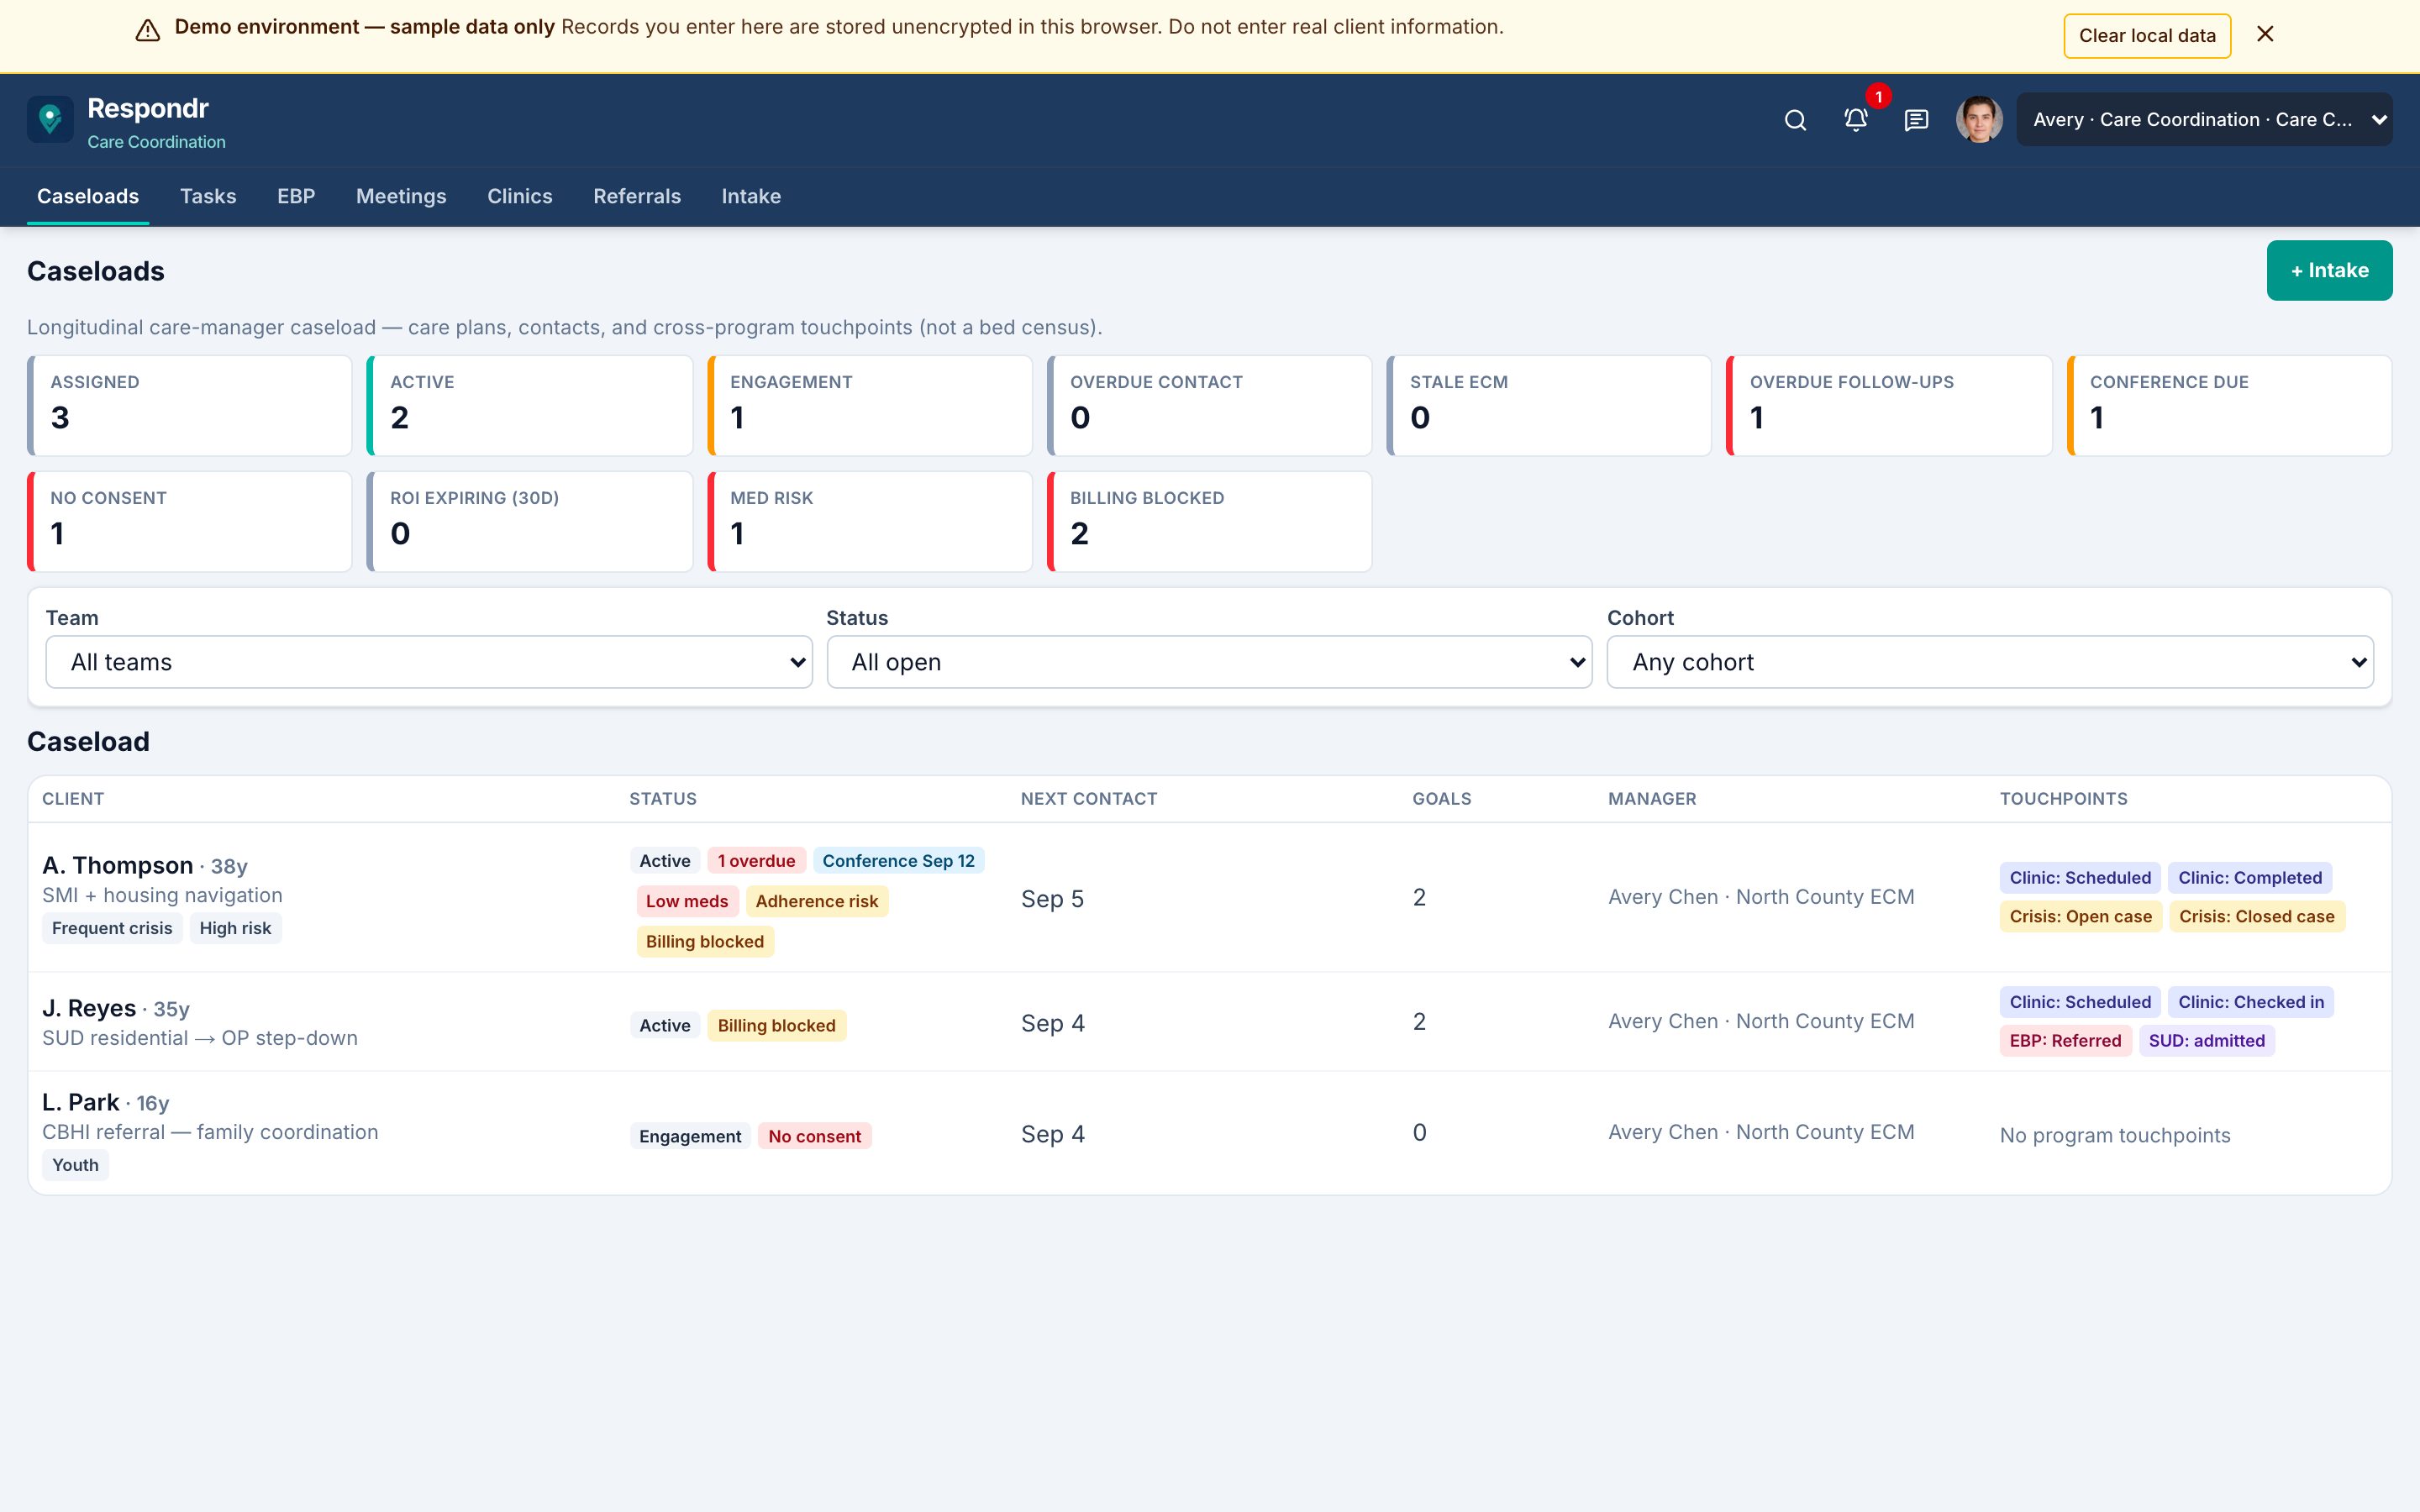Switch to the Clinics tab
Screen dimensions: 2420x1512
520,196
